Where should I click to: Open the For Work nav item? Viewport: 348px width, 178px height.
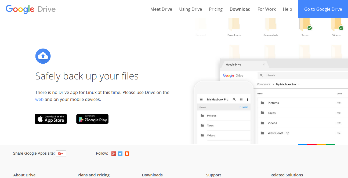click(267, 9)
